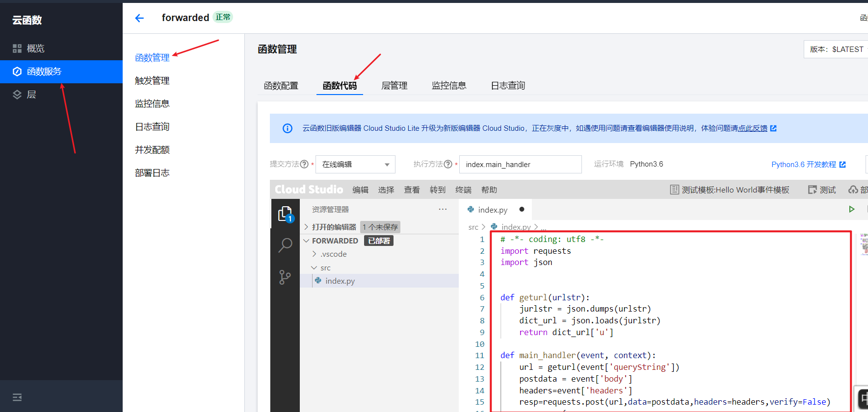
Task: Select the 函数服务 sidebar icon
Action: point(17,72)
